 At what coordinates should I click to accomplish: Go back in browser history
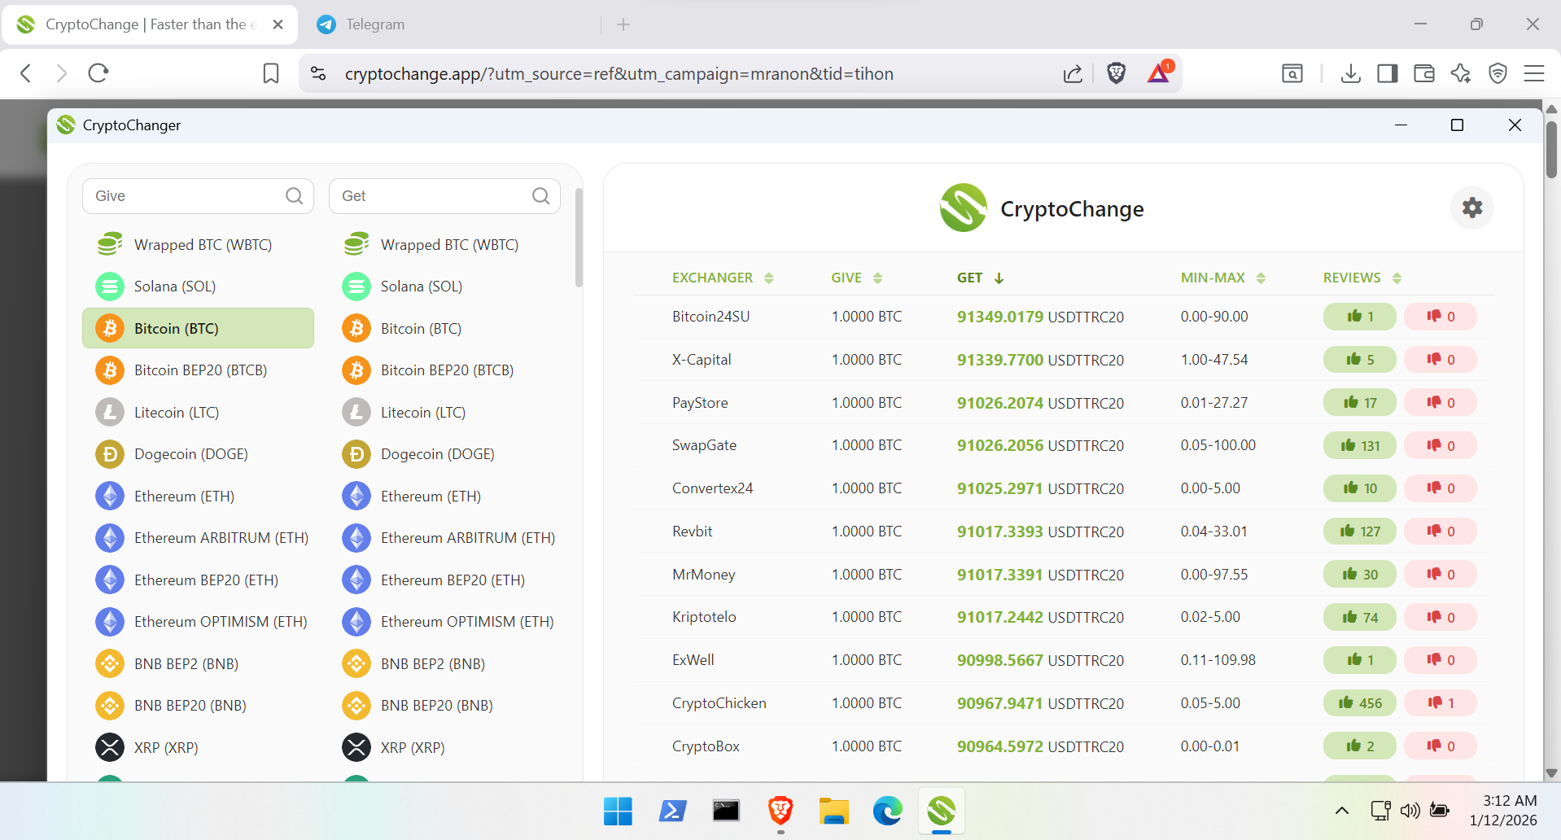pos(26,73)
